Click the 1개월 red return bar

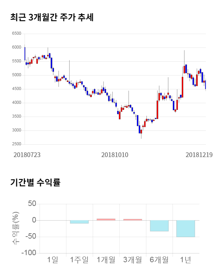(106, 219)
